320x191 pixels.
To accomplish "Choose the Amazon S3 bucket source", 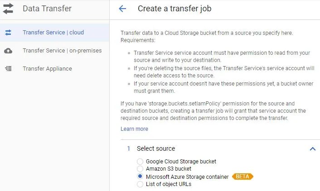I will [140, 169].
